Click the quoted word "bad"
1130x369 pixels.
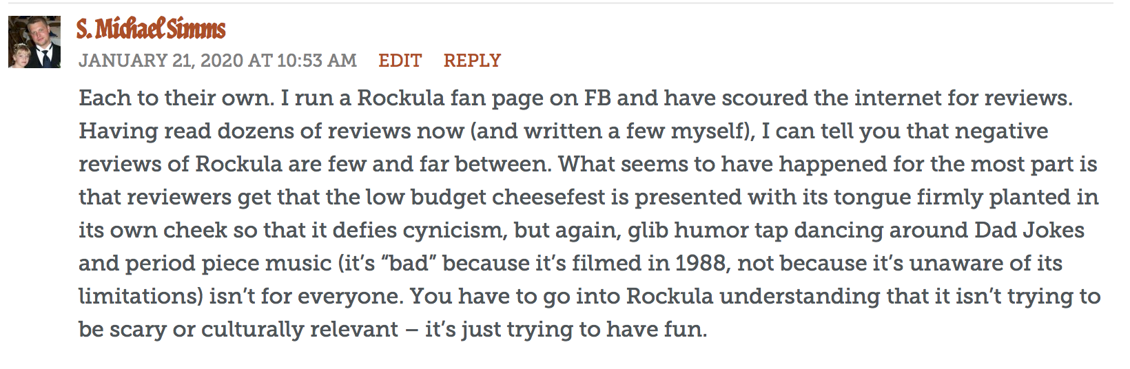coord(409,263)
